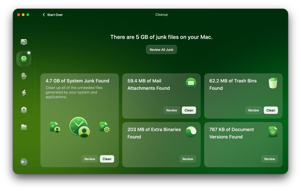Open Smart Care from the sidebar

coord(24,41)
